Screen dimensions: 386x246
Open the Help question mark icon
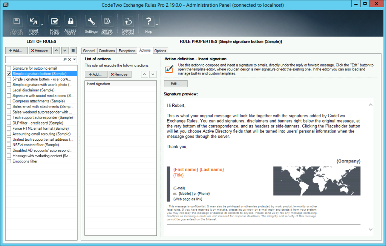(x=149, y=25)
